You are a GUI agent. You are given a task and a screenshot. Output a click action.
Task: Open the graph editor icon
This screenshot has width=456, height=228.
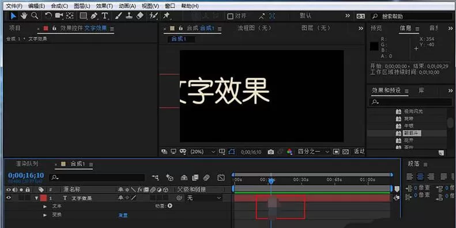pyautogui.click(x=221, y=177)
